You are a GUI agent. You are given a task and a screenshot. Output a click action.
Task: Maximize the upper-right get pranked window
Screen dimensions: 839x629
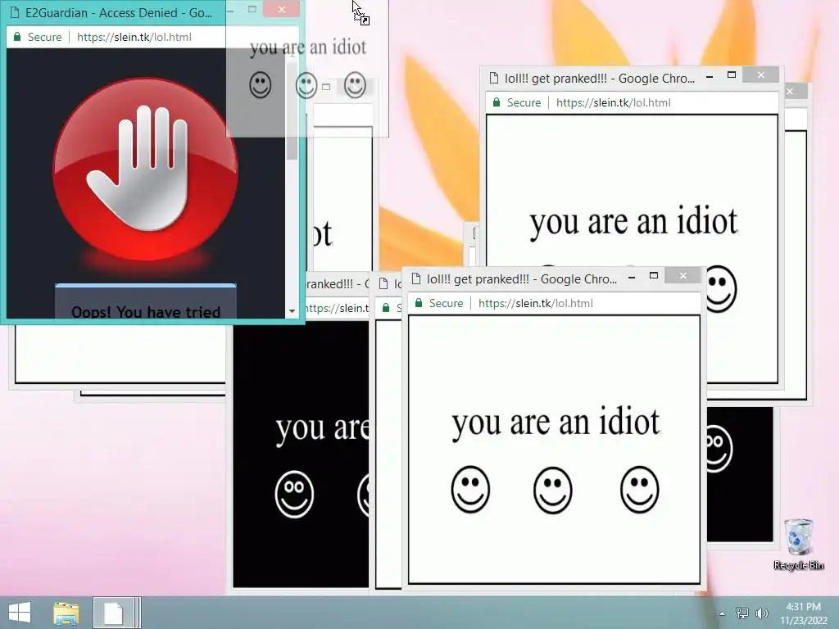(x=732, y=75)
